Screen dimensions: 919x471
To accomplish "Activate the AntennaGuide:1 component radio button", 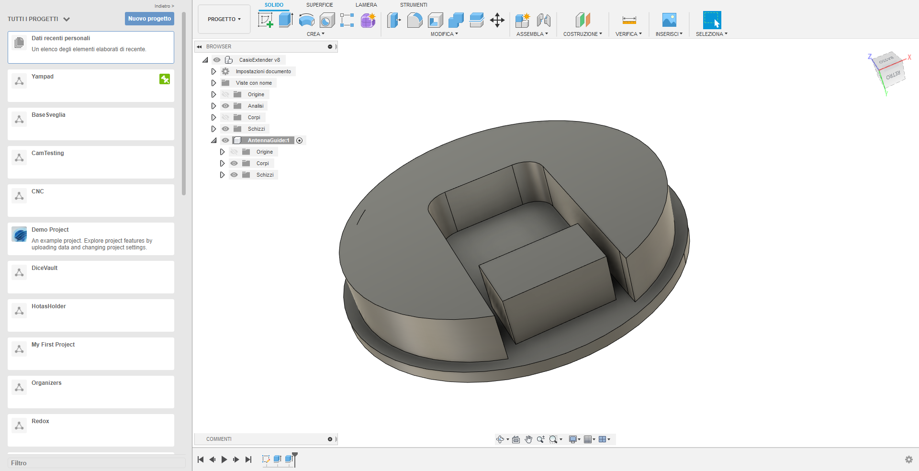I will pyautogui.click(x=300, y=140).
